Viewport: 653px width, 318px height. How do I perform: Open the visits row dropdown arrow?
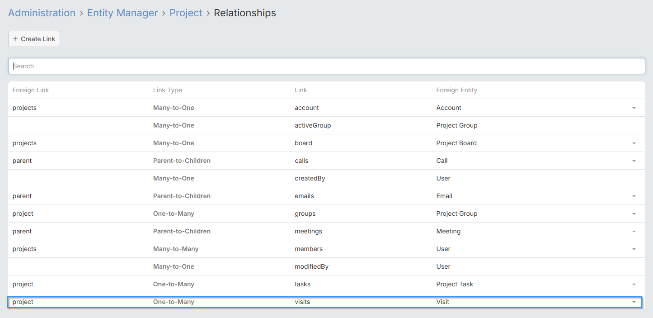click(x=634, y=302)
